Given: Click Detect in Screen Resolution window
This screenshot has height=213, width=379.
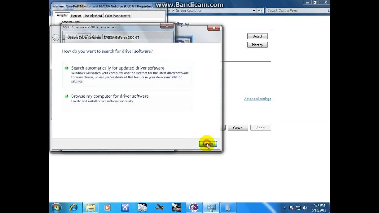Looking at the screenshot, I should click(257, 36).
